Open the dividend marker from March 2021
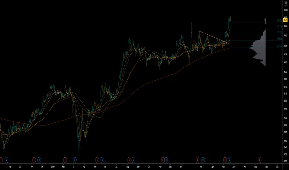The image size is (289, 170). pos(203,160)
